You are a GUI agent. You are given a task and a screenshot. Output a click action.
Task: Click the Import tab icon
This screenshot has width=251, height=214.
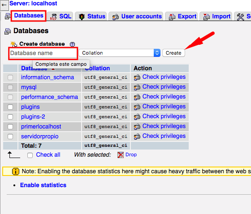pos(207,17)
